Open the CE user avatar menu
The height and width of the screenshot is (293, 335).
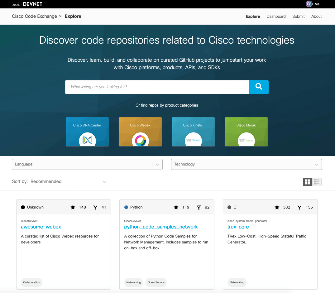(x=309, y=4)
